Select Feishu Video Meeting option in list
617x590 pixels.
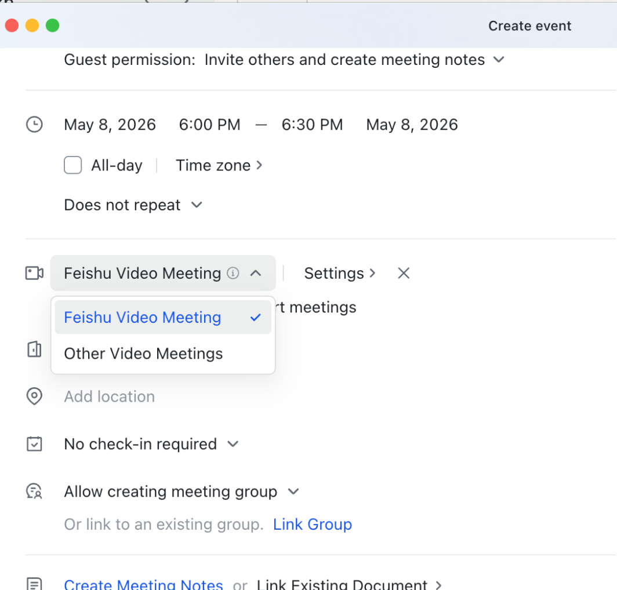click(163, 317)
